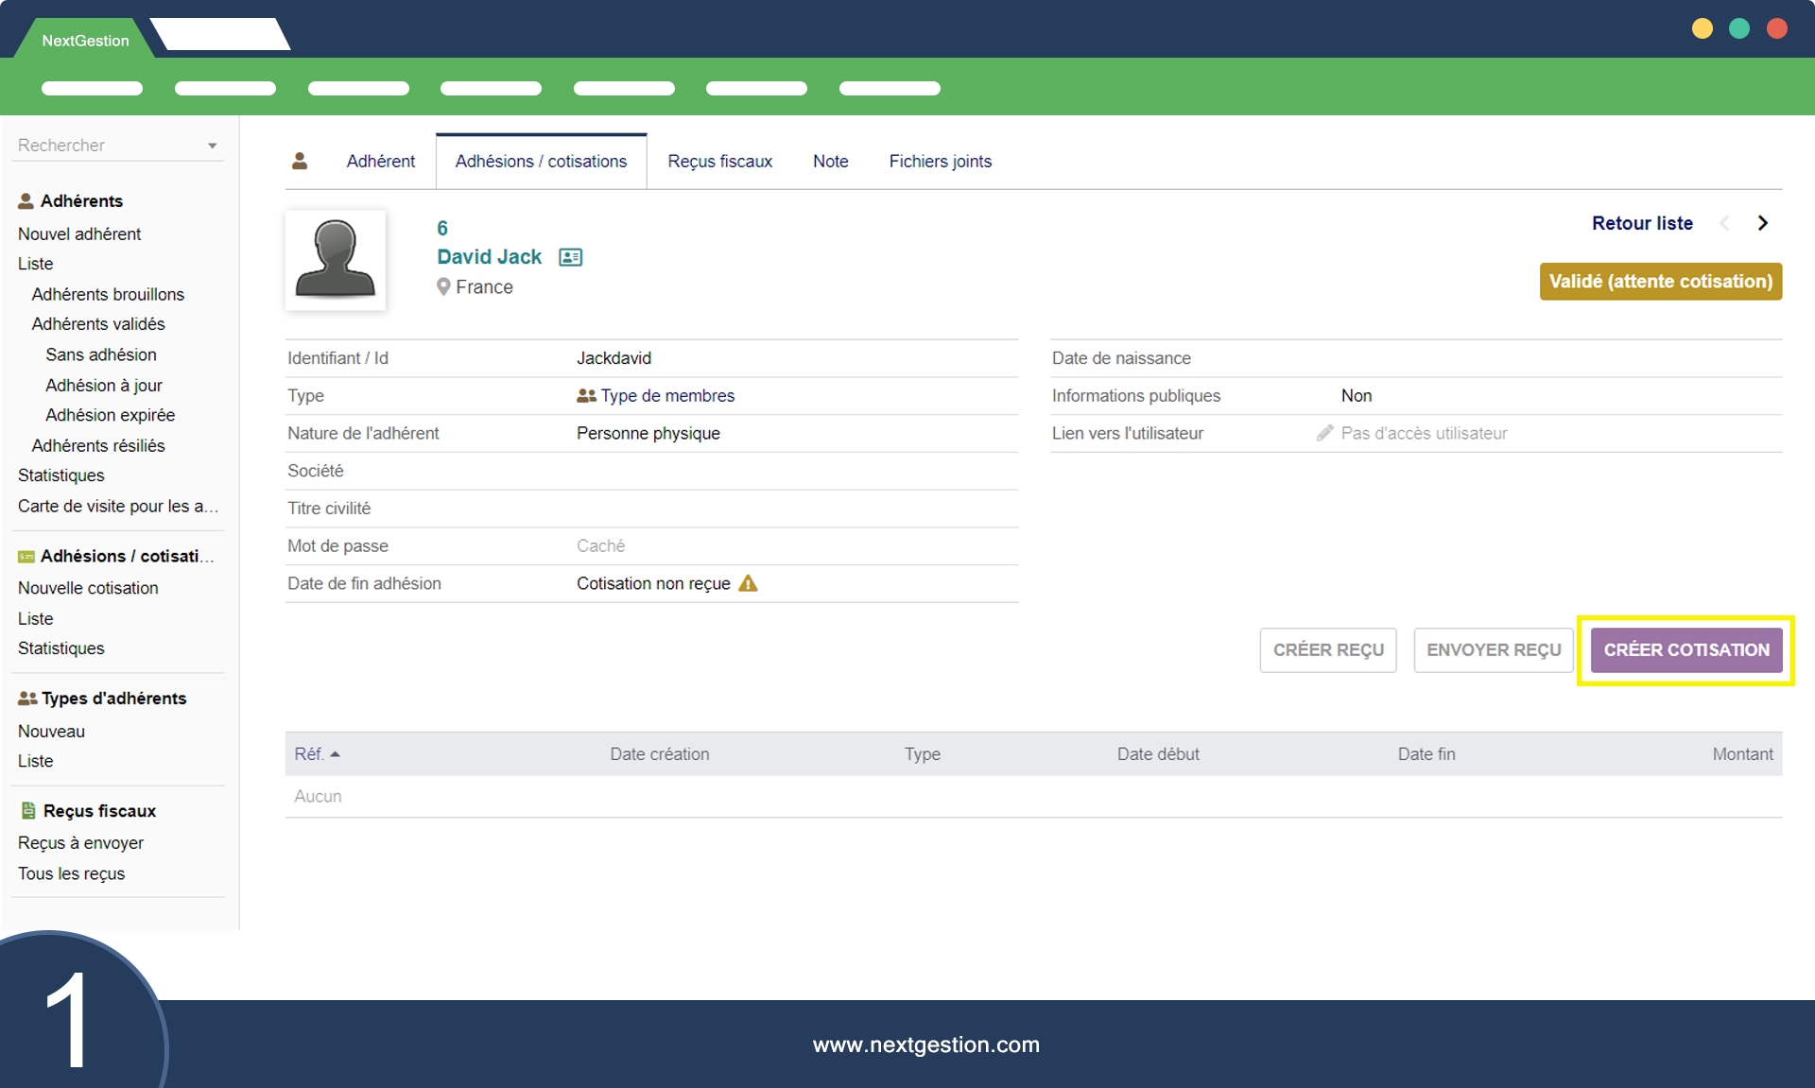This screenshot has width=1815, height=1088.
Task: Click the pencil icon for user access link
Action: 1324,433
